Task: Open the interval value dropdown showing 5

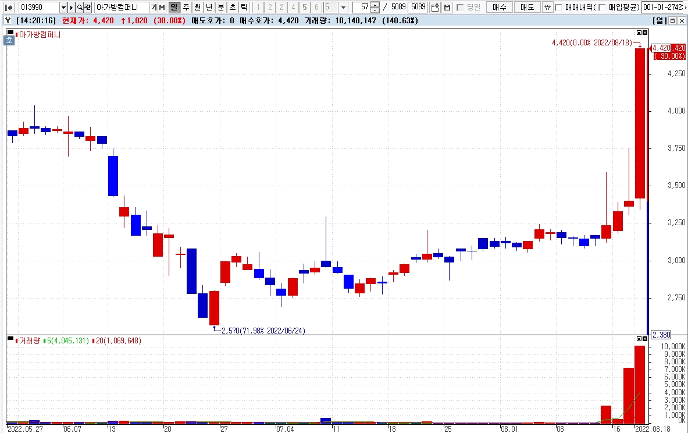Action: (344, 7)
